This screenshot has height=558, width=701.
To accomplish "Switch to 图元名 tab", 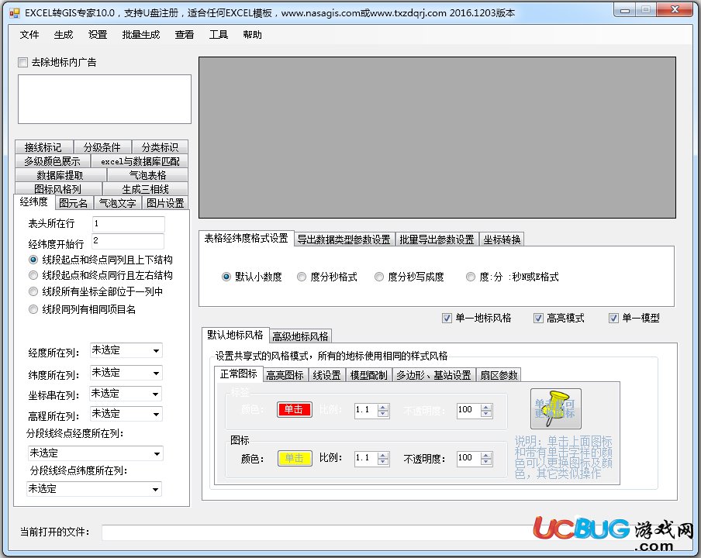I will click(x=74, y=203).
